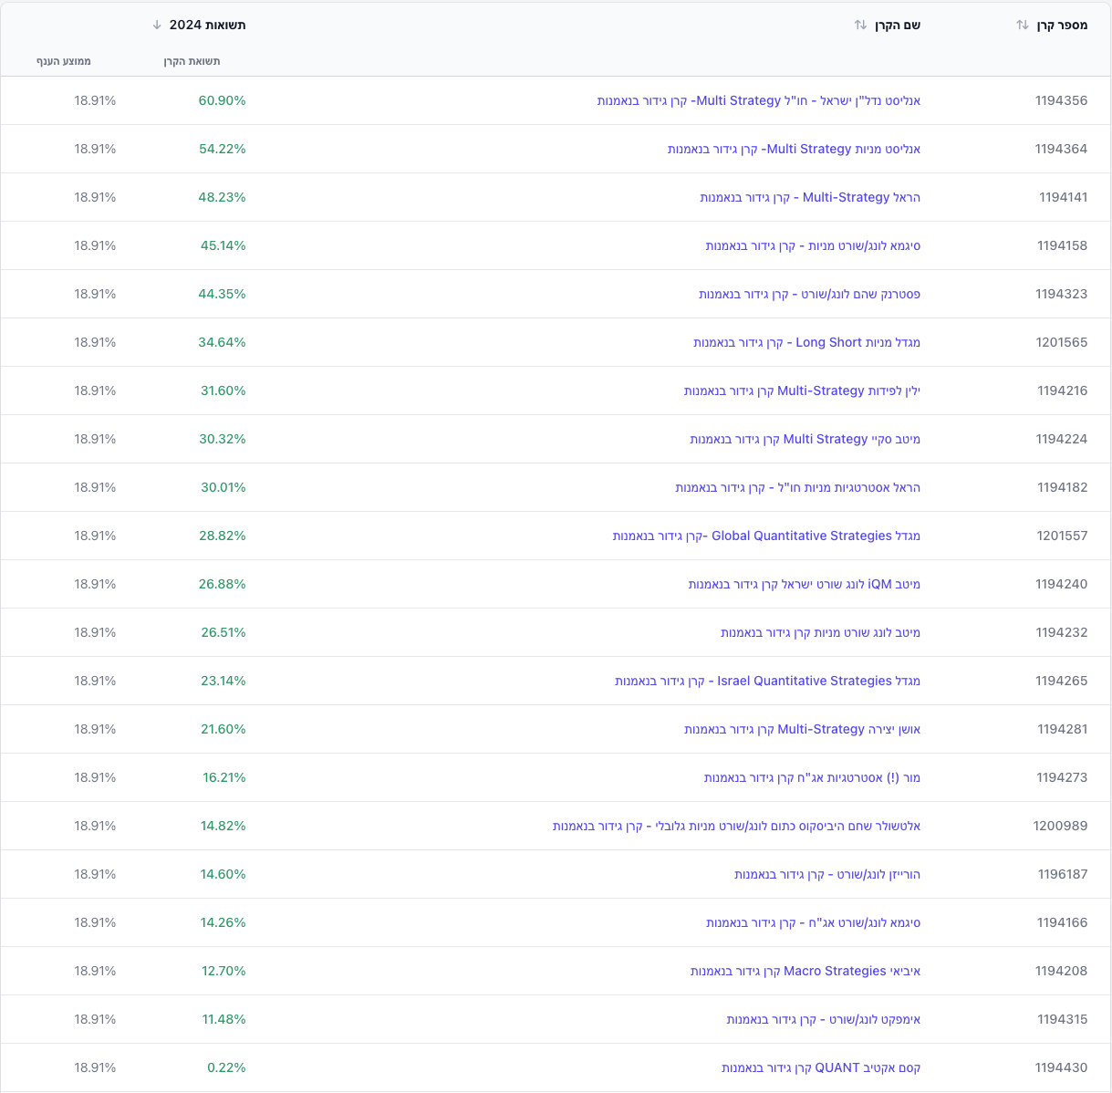The image size is (1112, 1093).
Task: Open the הורייזן לונג/שורט fund link
Action: [826, 874]
